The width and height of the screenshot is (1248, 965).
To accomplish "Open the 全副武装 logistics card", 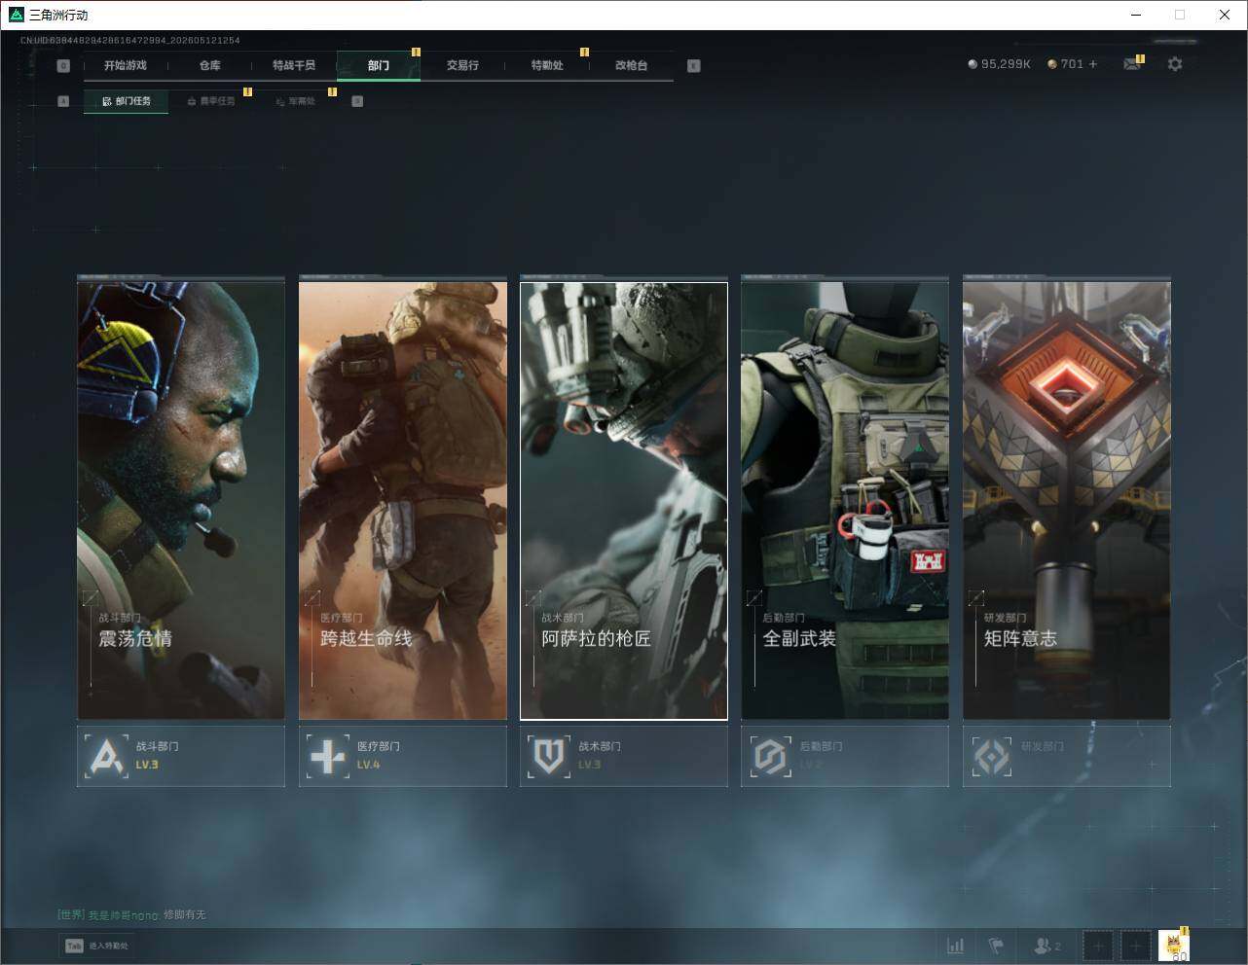I will tap(845, 500).
